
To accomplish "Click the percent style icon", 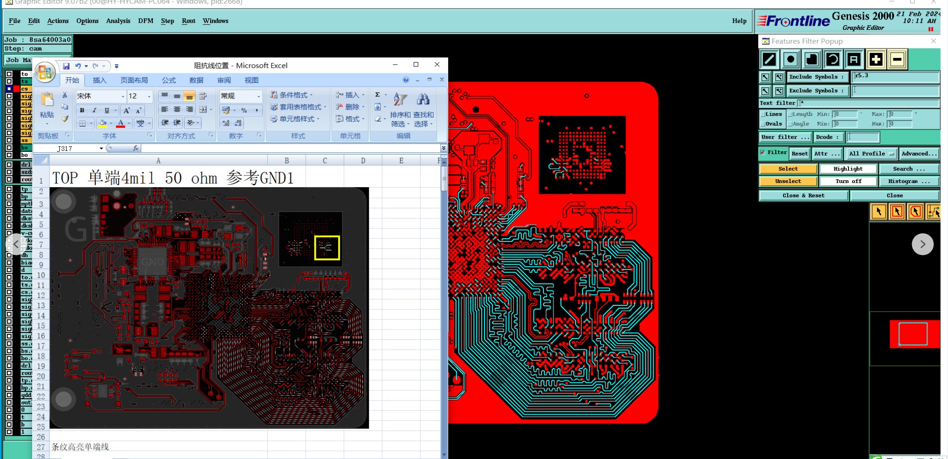I will point(244,111).
